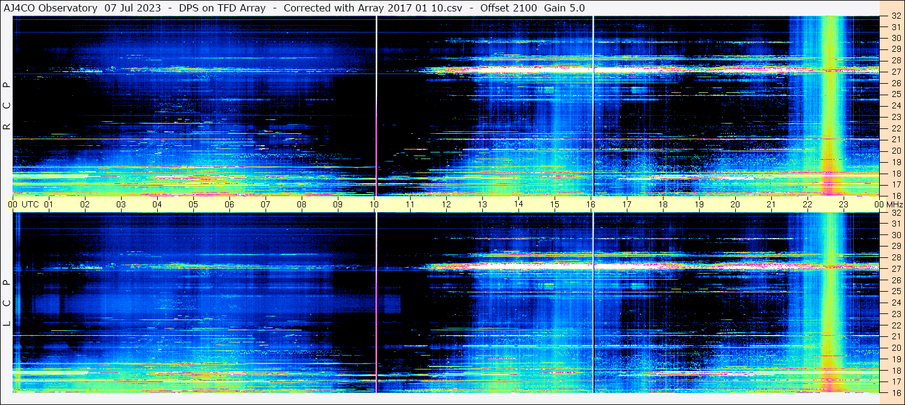
Task: Select hour 06 on the UTC axis
Action: pos(229,204)
